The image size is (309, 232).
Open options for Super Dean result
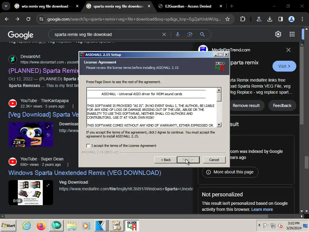(x=68, y=165)
